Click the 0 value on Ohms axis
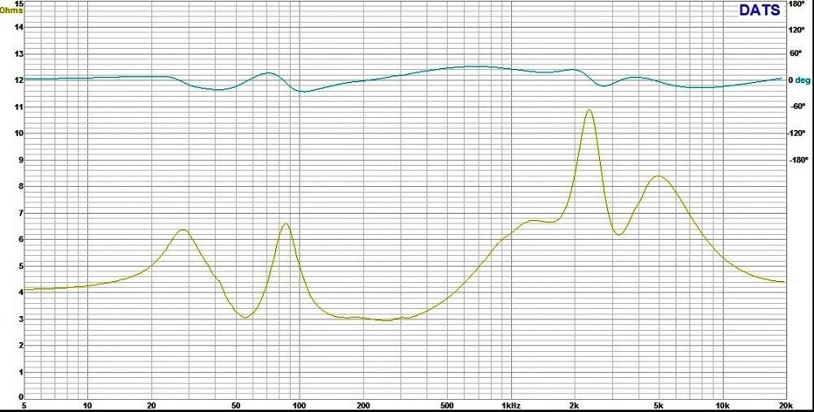The height and width of the screenshot is (412, 814). pos(20,397)
